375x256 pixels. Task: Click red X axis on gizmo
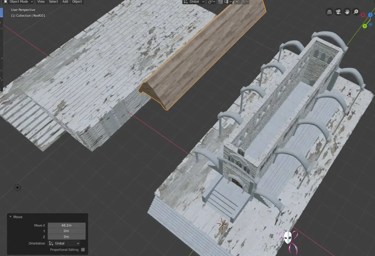tap(363, 15)
